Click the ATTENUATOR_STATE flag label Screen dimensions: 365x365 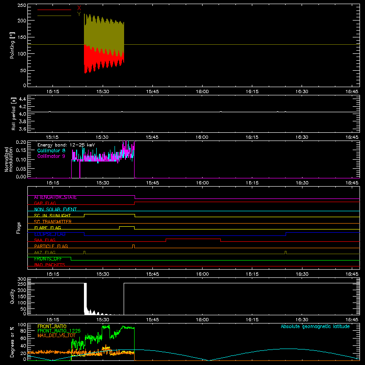[x=55, y=198]
